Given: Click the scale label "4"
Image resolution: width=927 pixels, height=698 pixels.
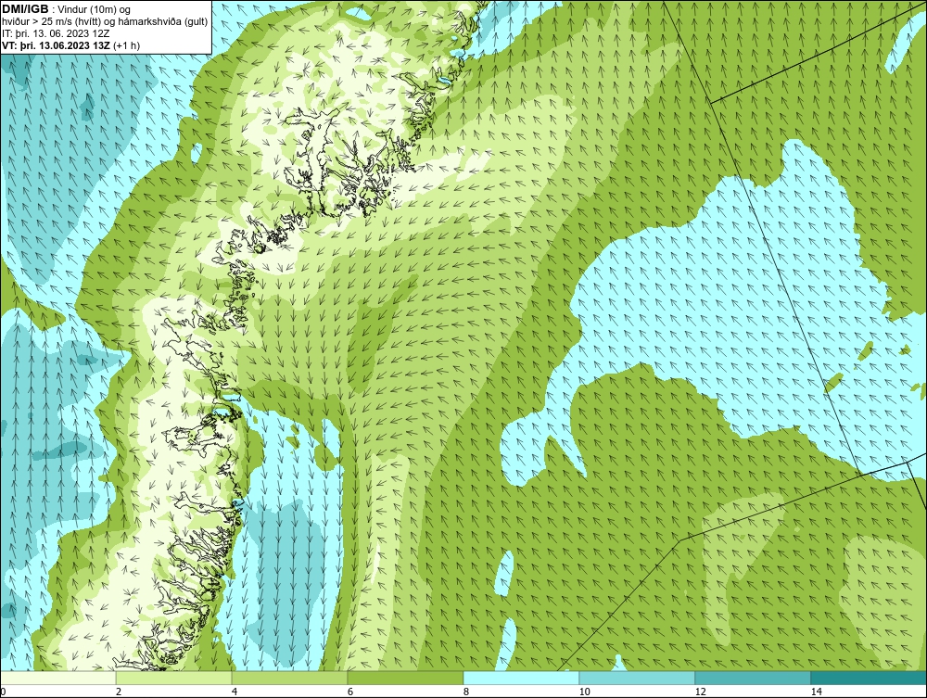Looking at the screenshot, I should click(235, 692).
